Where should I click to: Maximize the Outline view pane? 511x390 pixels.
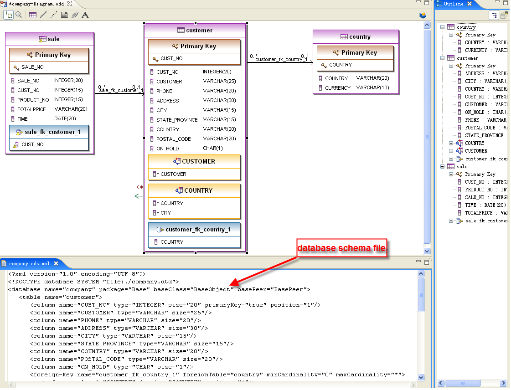[x=505, y=3]
